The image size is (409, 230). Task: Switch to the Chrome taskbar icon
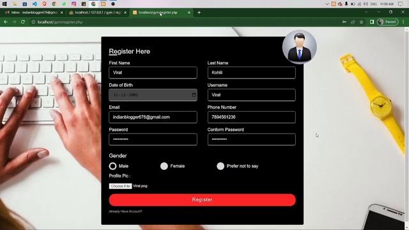(93, 4)
